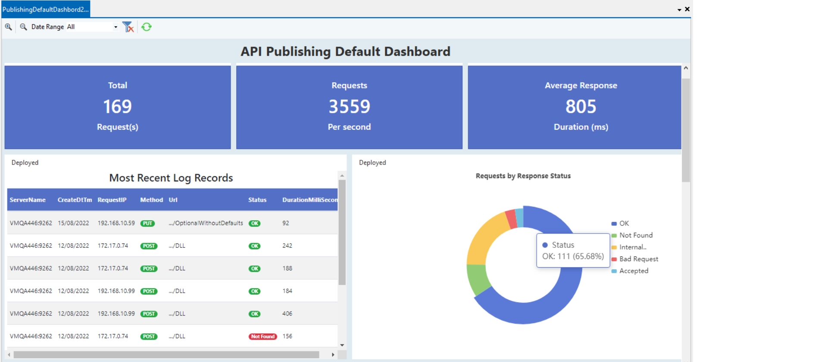Click the zoom in magnifier icon
The width and height of the screenshot is (825, 362).
[8, 27]
